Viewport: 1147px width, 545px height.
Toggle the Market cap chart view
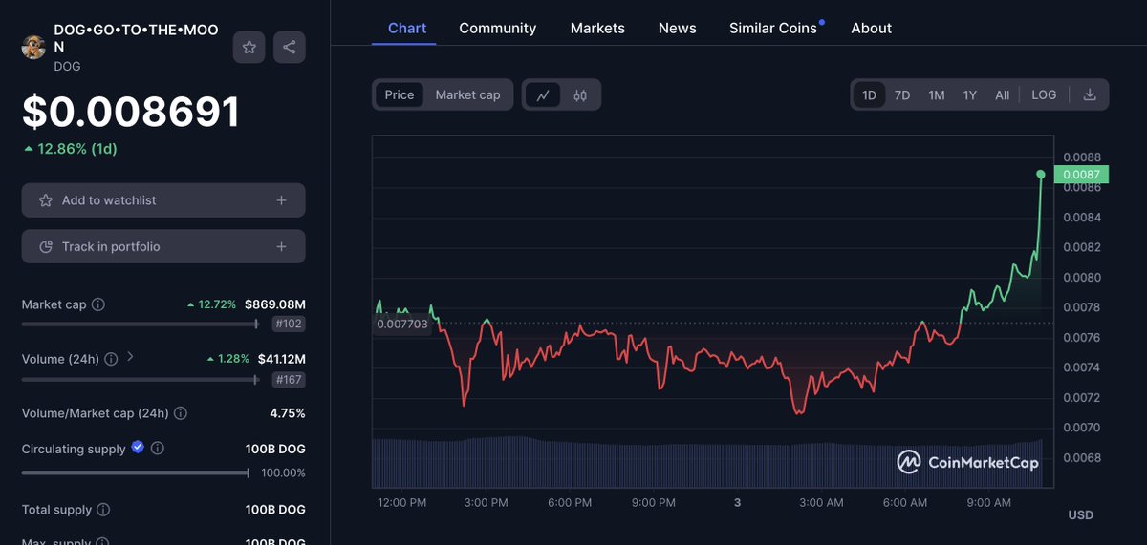[x=467, y=94]
